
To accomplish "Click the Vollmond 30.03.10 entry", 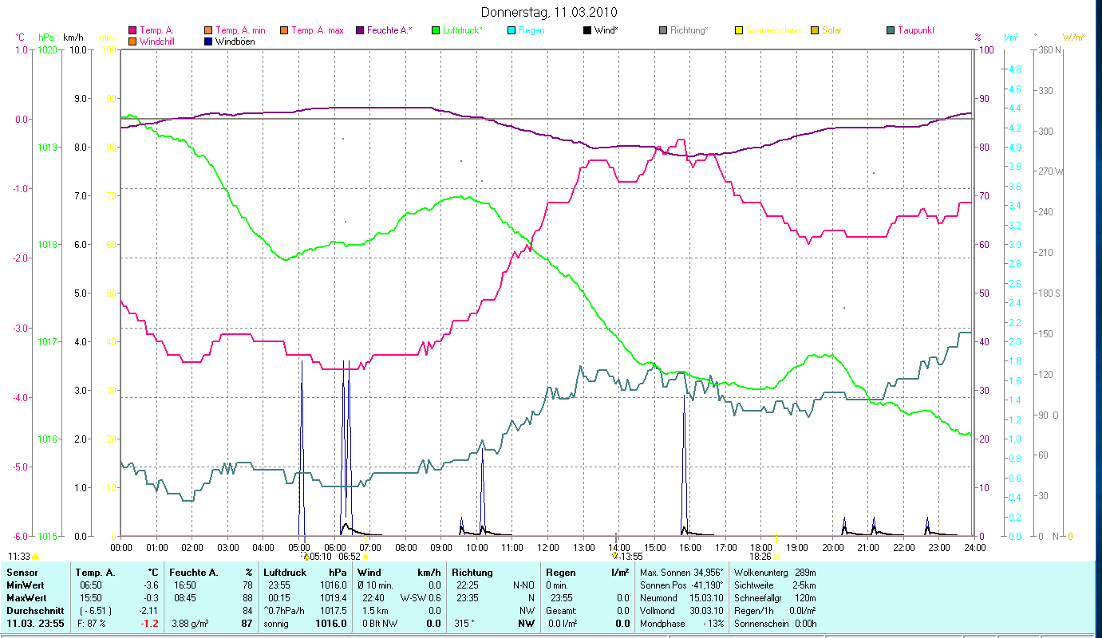I will pos(681,609).
